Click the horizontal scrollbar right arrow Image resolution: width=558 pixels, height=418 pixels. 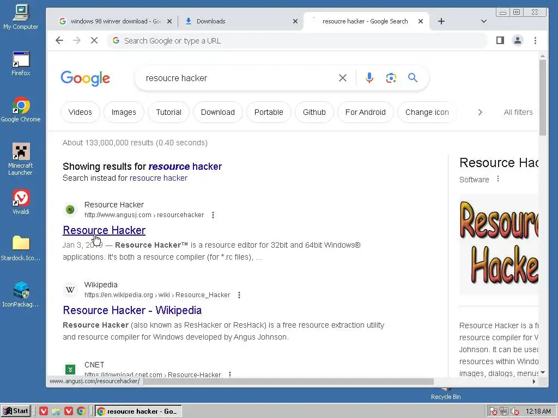coord(534,382)
